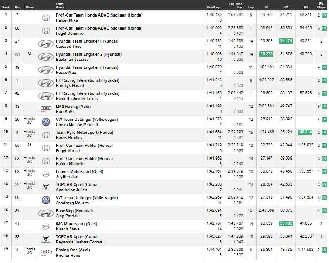329x263 pixels.
Task: Click the Honda logo beside Halder Michelle
Action: coord(46,161)
